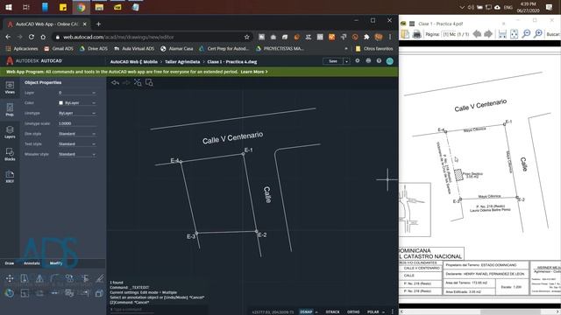Click the Página field in PDF viewer
561x315 pixels.
456,34
